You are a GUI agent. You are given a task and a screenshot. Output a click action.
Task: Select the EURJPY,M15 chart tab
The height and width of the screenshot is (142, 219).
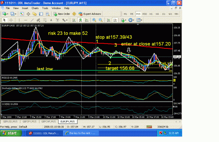click(x=68, y=122)
